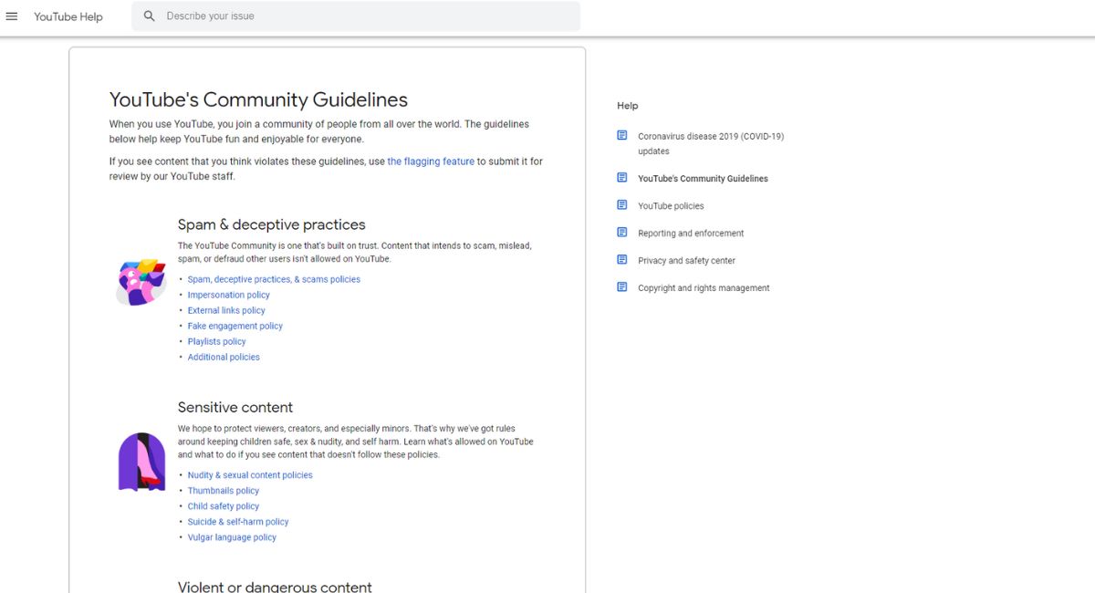Go to Reporting and enforcement
This screenshot has width=1095, height=593.
pos(691,234)
